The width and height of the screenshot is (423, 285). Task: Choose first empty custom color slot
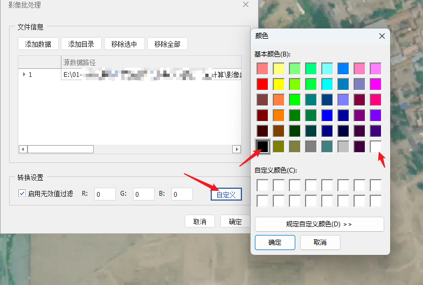pyautogui.click(x=262, y=186)
